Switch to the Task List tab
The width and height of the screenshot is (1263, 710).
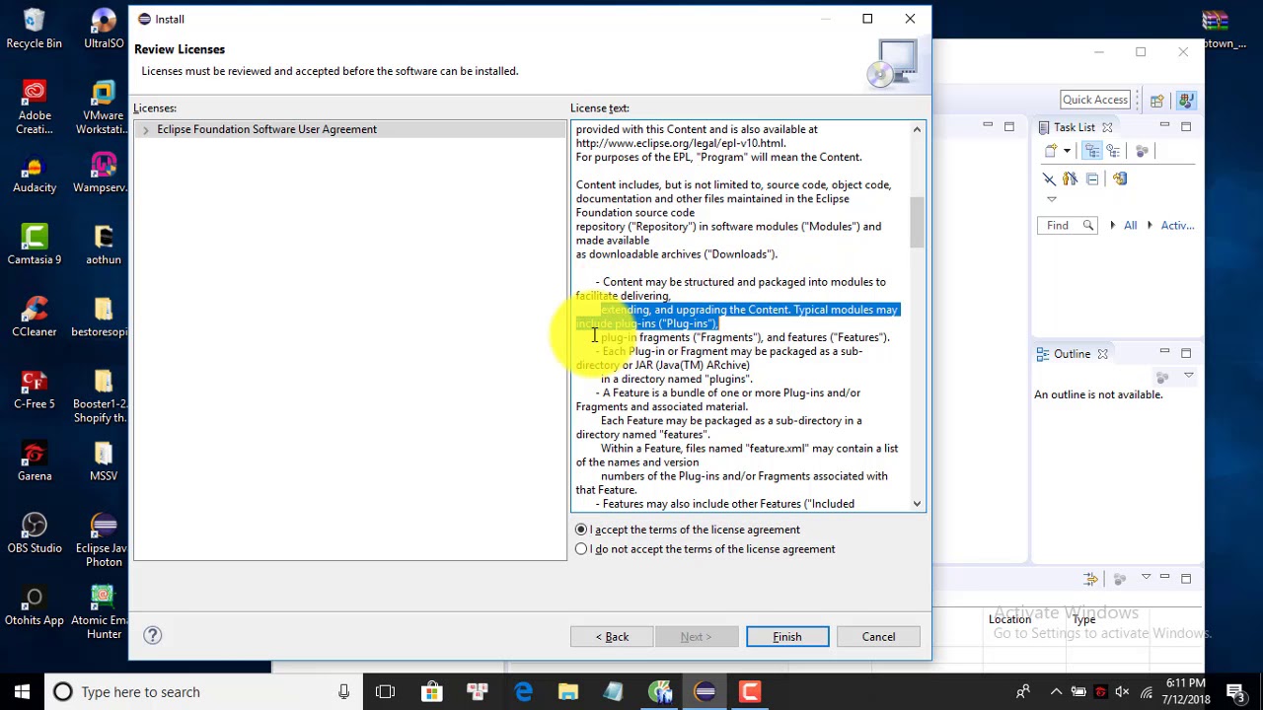pos(1074,127)
